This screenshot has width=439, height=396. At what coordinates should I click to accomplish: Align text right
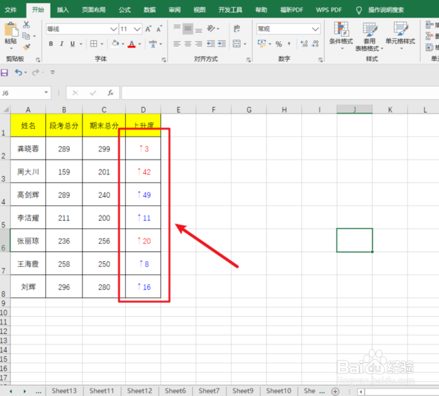[199, 44]
